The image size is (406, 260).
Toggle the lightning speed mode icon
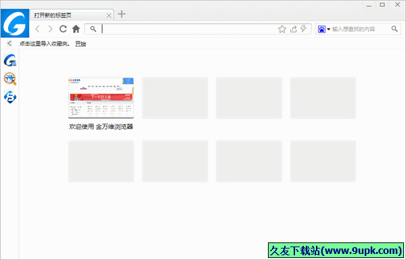[x=303, y=28]
